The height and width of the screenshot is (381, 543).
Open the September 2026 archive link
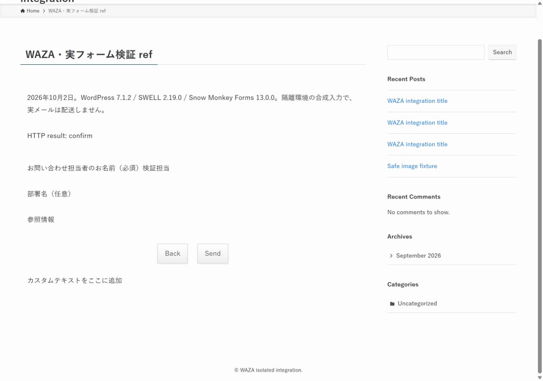(x=418, y=256)
